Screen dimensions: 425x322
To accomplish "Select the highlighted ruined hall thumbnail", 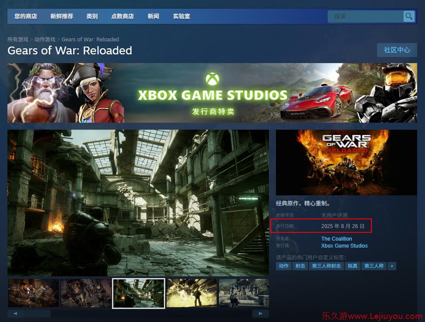I will click(x=139, y=293).
